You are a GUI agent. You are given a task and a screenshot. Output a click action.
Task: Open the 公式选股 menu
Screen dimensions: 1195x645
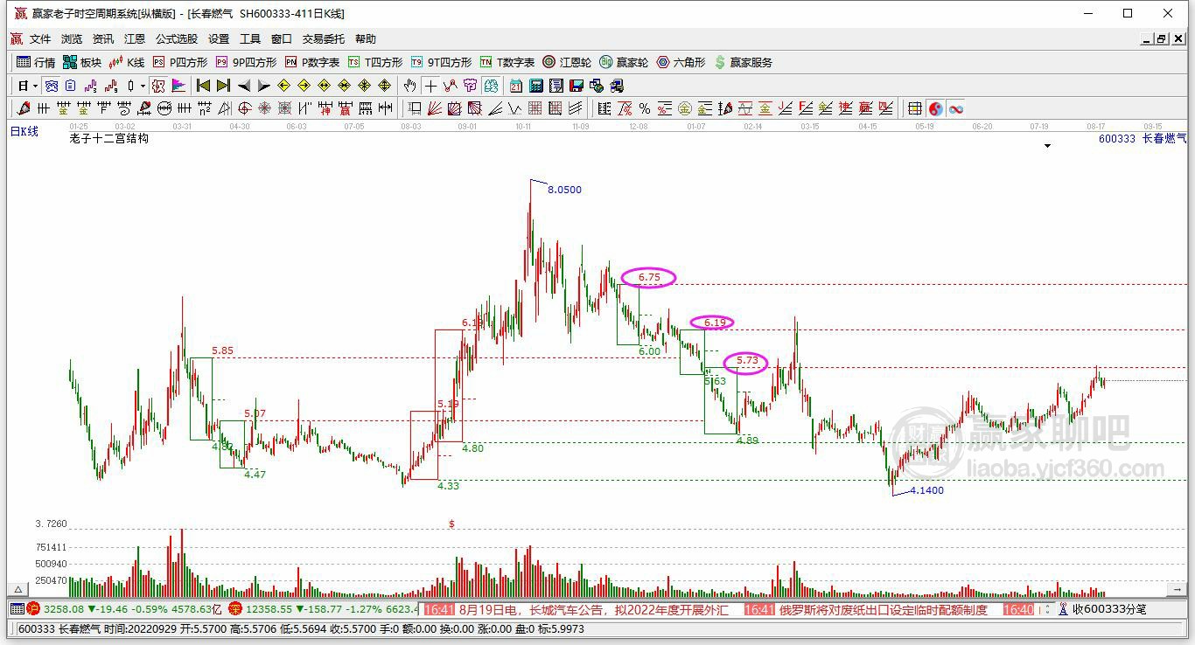(177, 39)
